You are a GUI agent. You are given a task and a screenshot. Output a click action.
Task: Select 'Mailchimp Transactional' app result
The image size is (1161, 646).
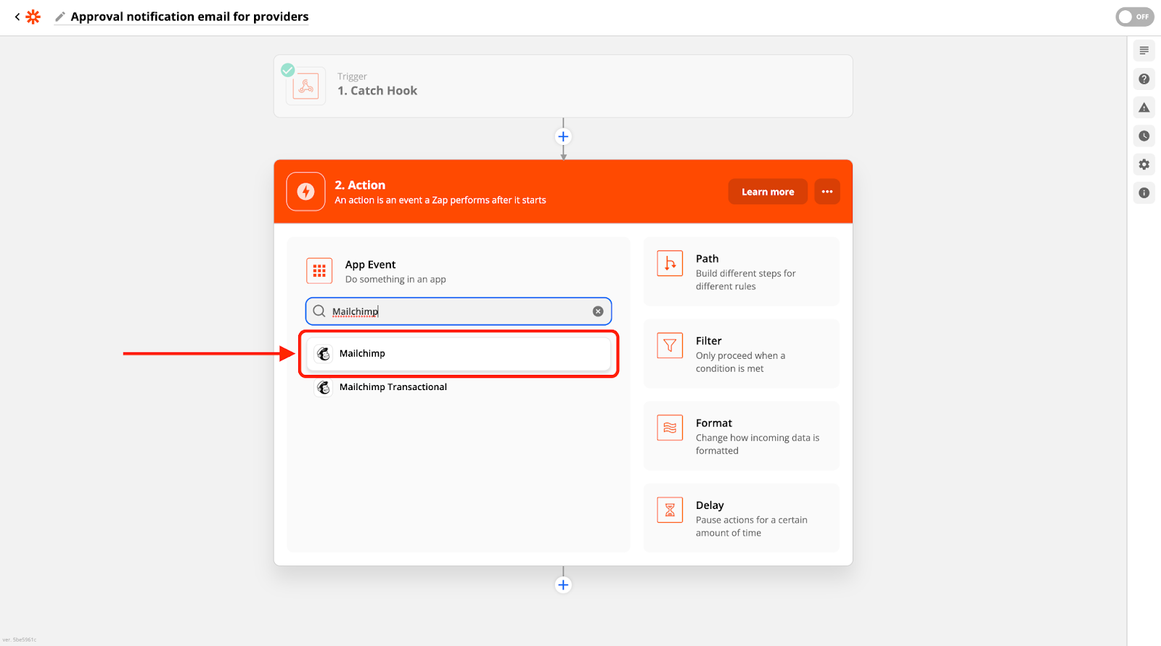[x=459, y=387]
